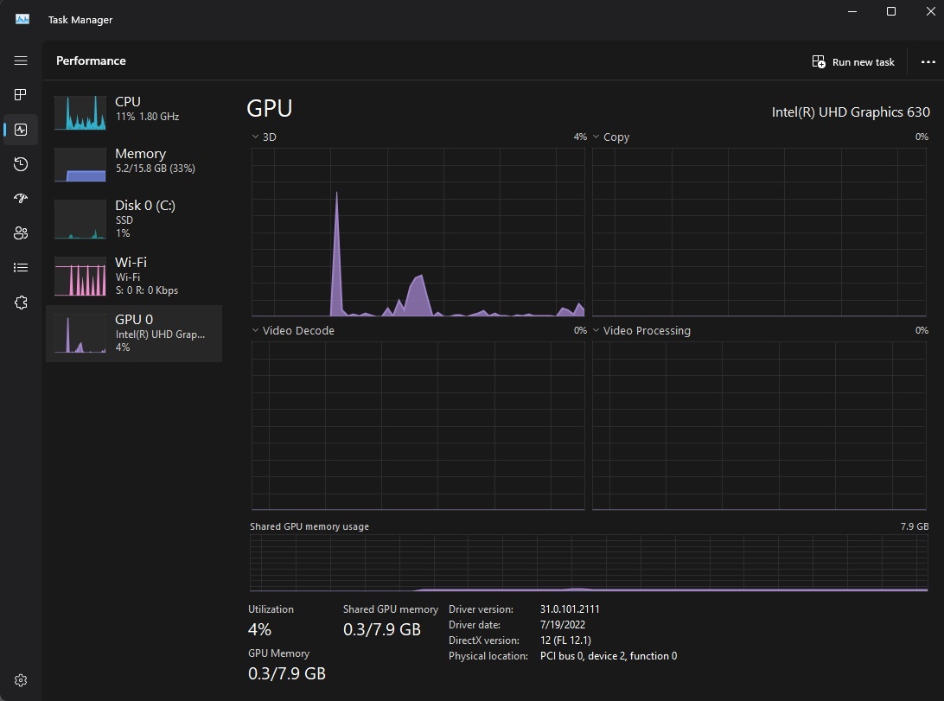The image size is (944, 701).
Task: Open the Services page icon
Action: [21, 302]
